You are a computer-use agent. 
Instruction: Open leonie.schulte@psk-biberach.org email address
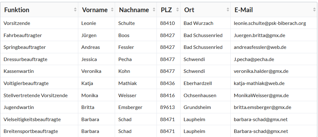pos(270,23)
